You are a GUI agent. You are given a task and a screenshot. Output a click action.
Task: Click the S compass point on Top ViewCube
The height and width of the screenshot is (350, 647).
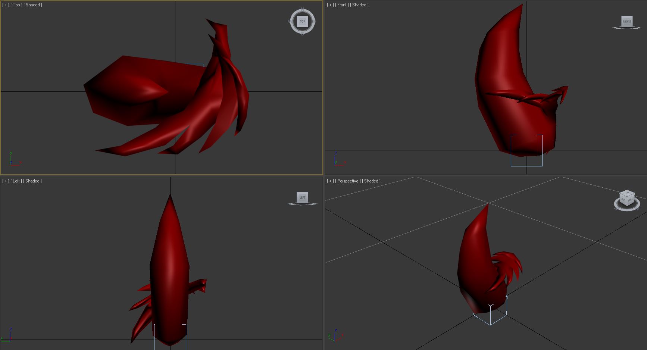(x=302, y=34)
